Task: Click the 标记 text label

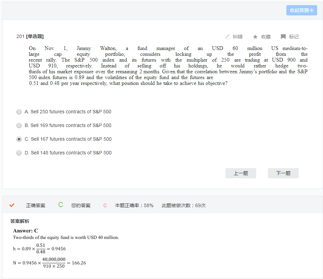Action: [294, 37]
